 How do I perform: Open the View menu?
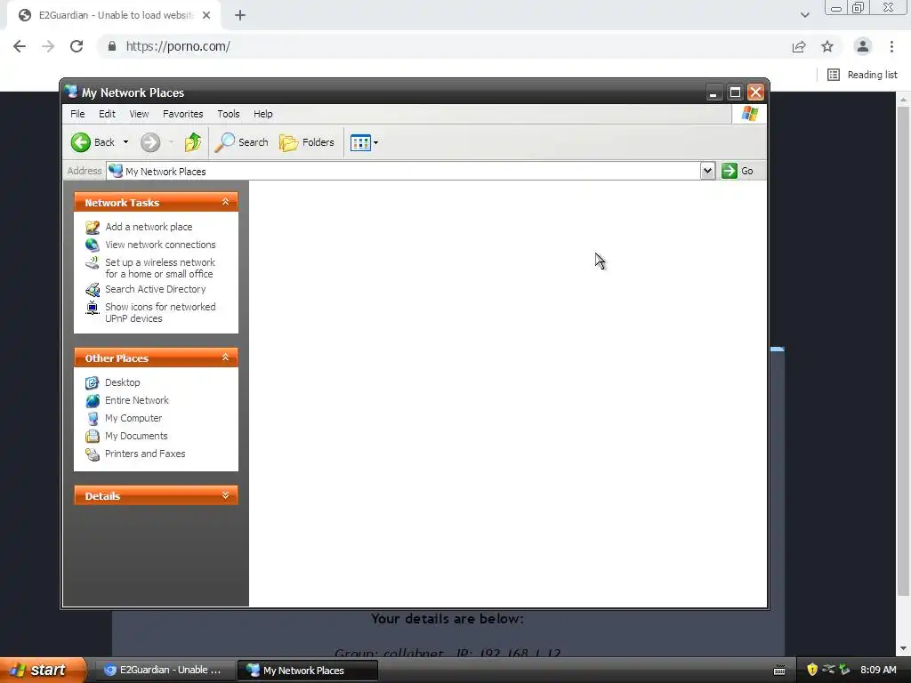click(x=139, y=114)
